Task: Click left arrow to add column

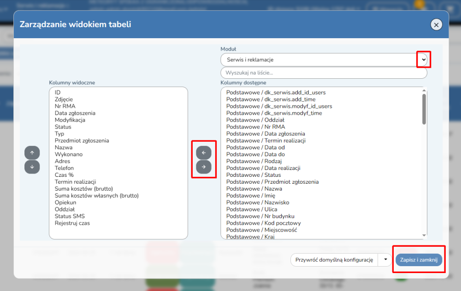Action: pyautogui.click(x=204, y=152)
